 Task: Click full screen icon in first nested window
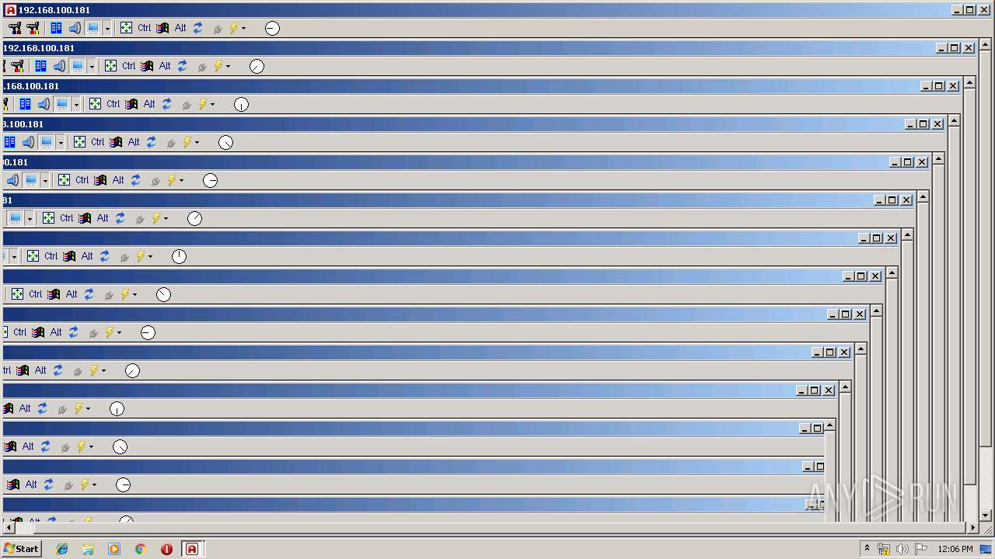(111, 66)
